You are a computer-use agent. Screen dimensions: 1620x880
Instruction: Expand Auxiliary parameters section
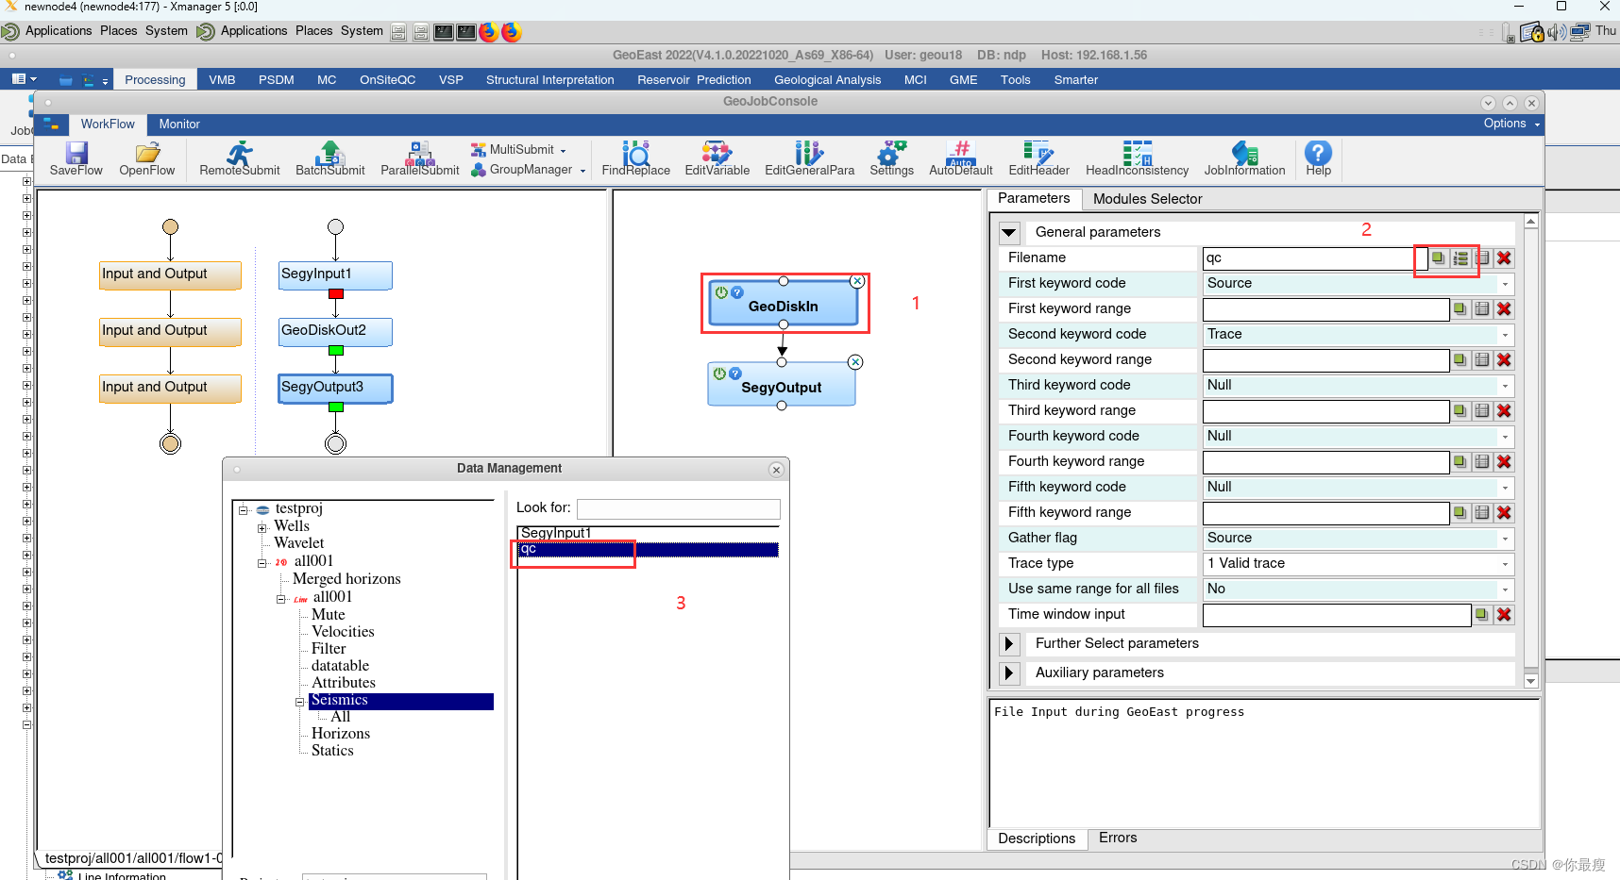point(1009,672)
